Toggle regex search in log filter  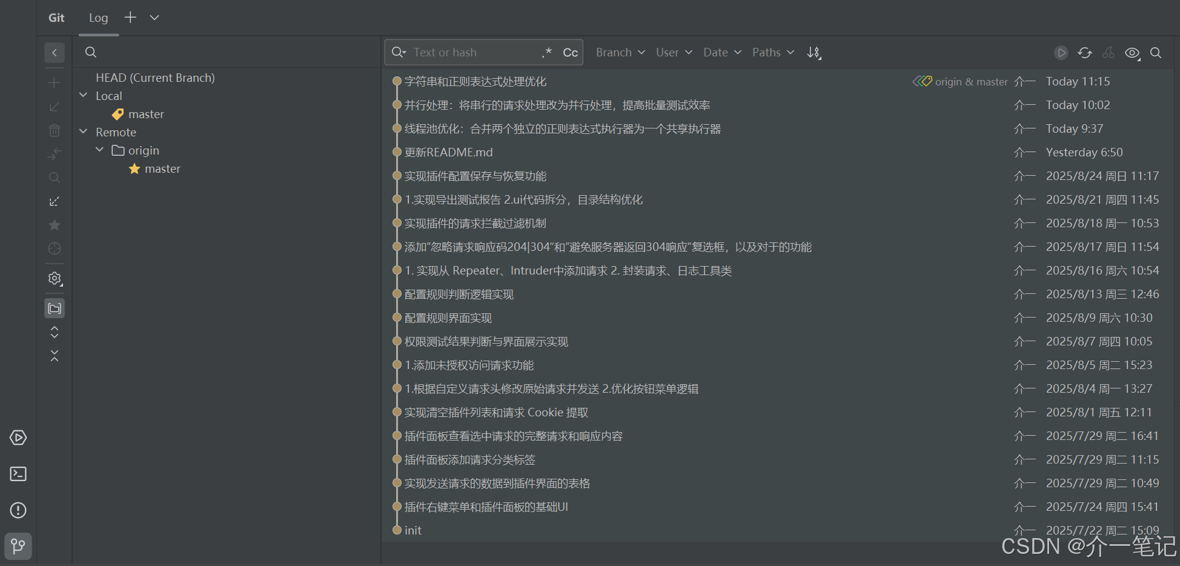coord(547,53)
